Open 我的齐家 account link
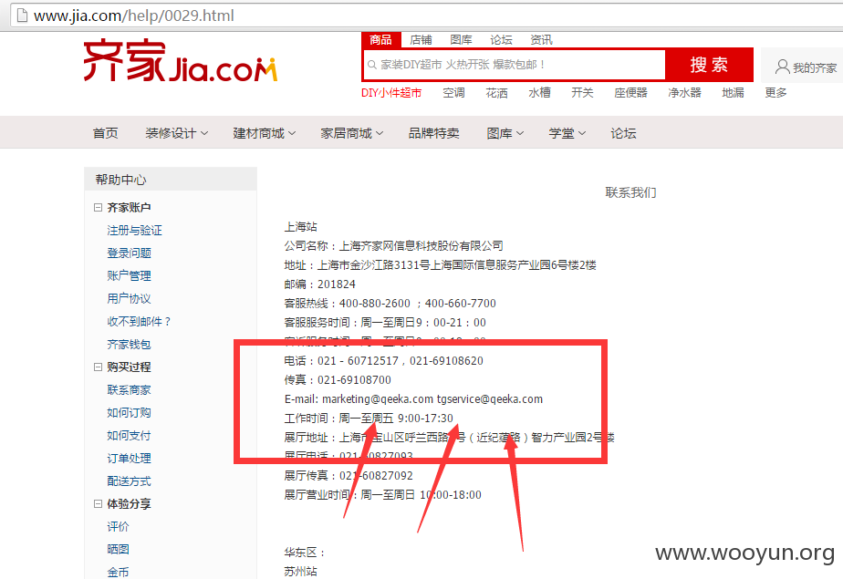843x579 pixels. pyautogui.click(x=815, y=67)
